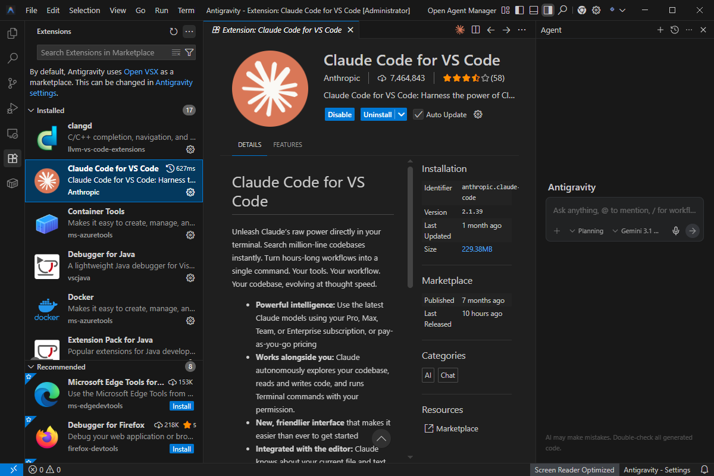Close the Agent panel
Viewport: 714px width, 476px height.
[x=703, y=30]
